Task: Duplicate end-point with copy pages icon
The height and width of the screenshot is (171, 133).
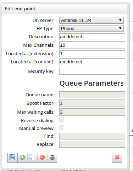Action: click(32, 158)
